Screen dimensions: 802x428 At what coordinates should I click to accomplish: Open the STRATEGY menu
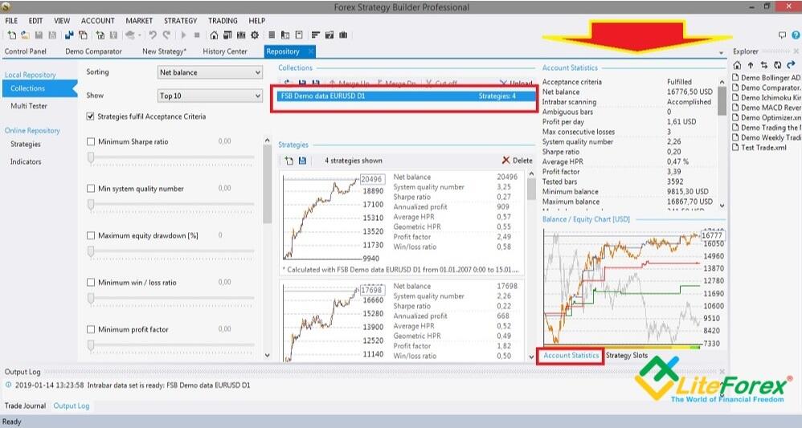pyautogui.click(x=181, y=21)
